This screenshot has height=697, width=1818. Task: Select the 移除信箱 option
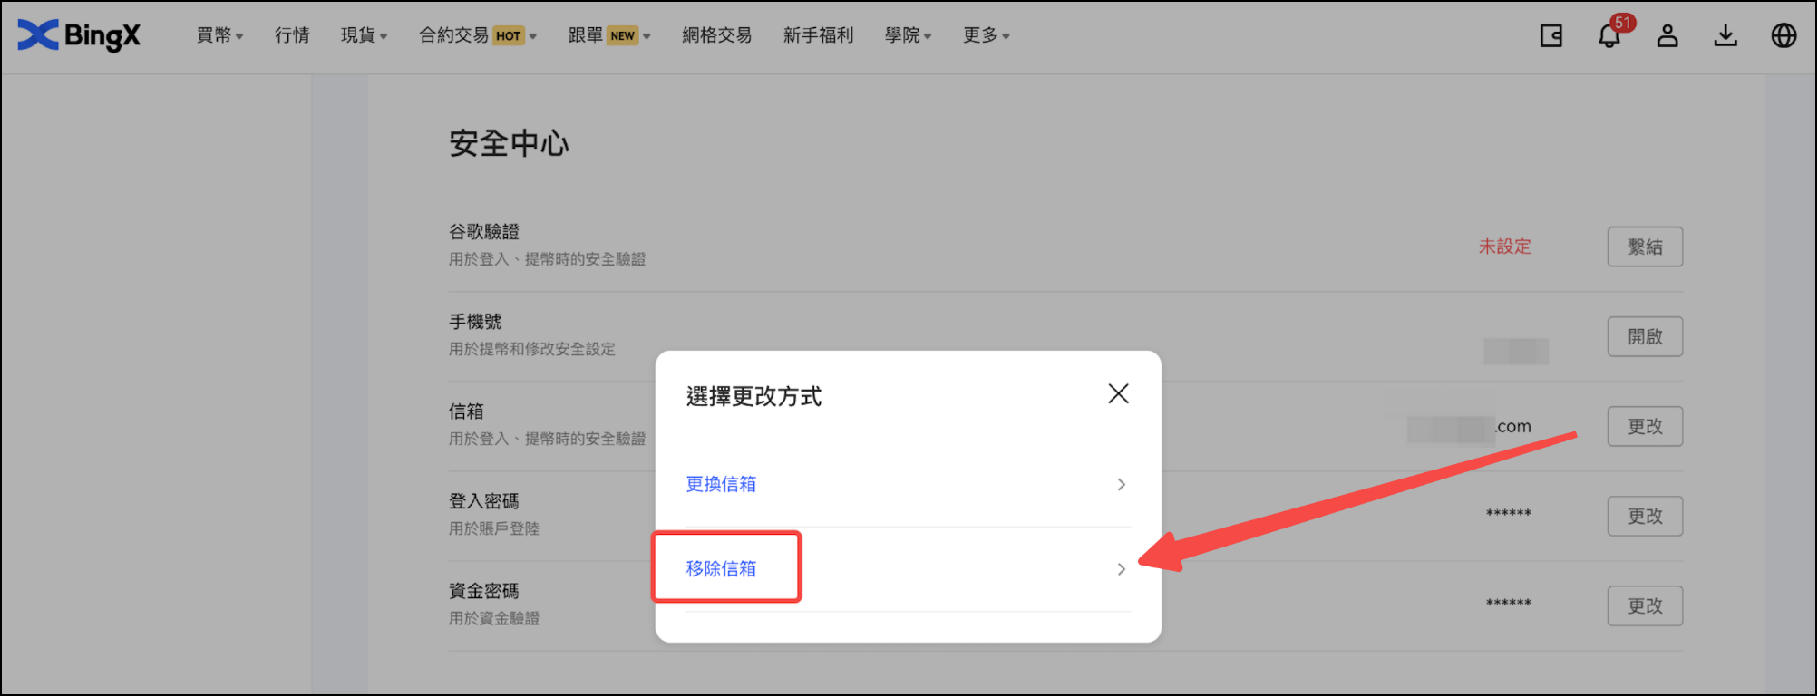click(x=721, y=569)
